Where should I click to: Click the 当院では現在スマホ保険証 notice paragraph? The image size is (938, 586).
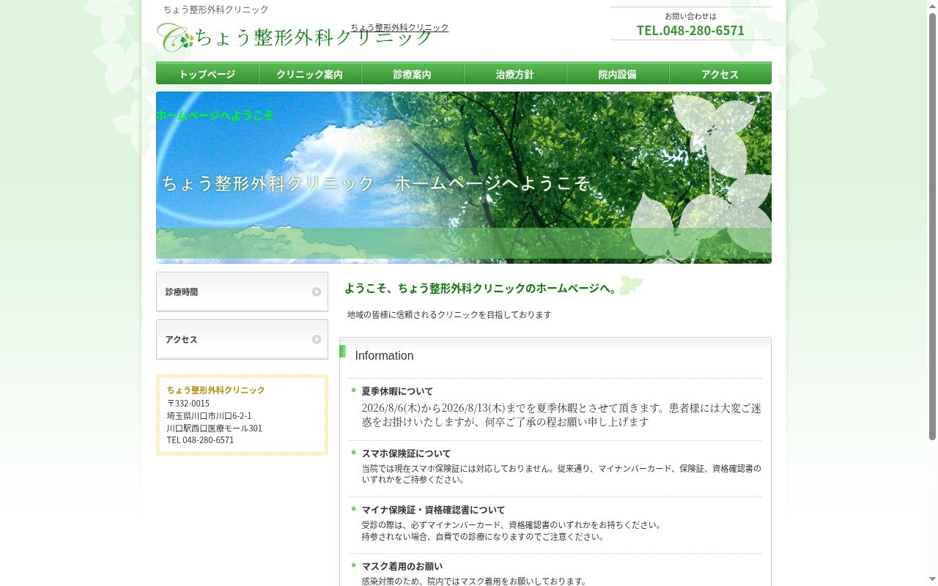[x=561, y=474]
